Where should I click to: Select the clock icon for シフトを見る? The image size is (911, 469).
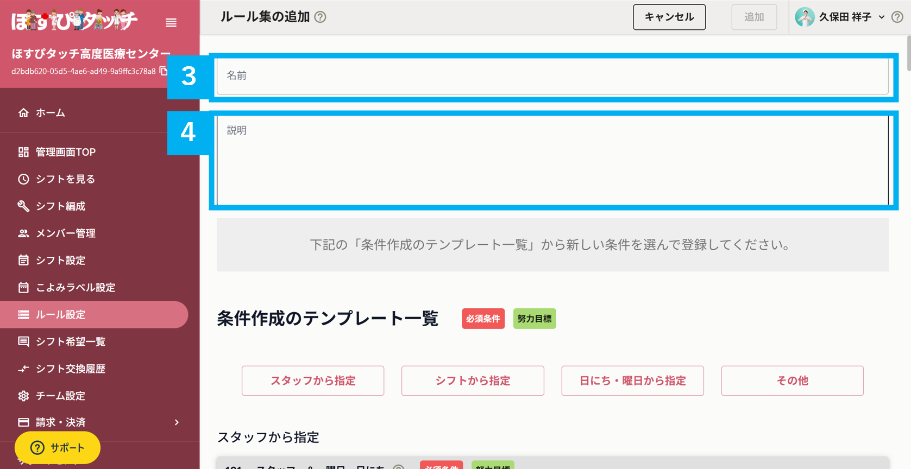click(23, 179)
